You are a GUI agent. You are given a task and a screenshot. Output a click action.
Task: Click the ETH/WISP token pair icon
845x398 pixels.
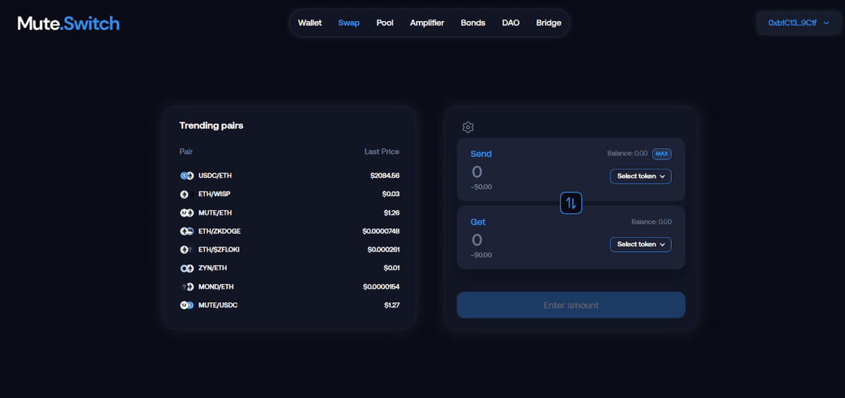187,194
